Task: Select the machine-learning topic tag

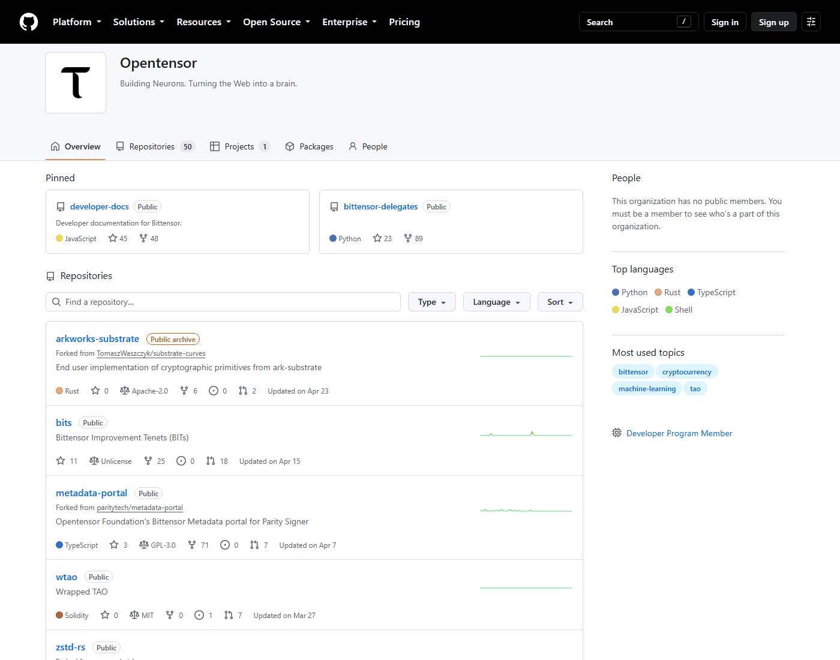Action: coord(647,389)
